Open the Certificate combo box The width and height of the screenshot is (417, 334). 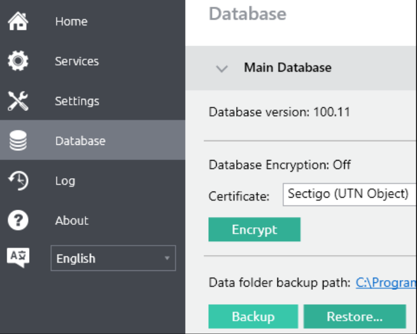click(349, 195)
